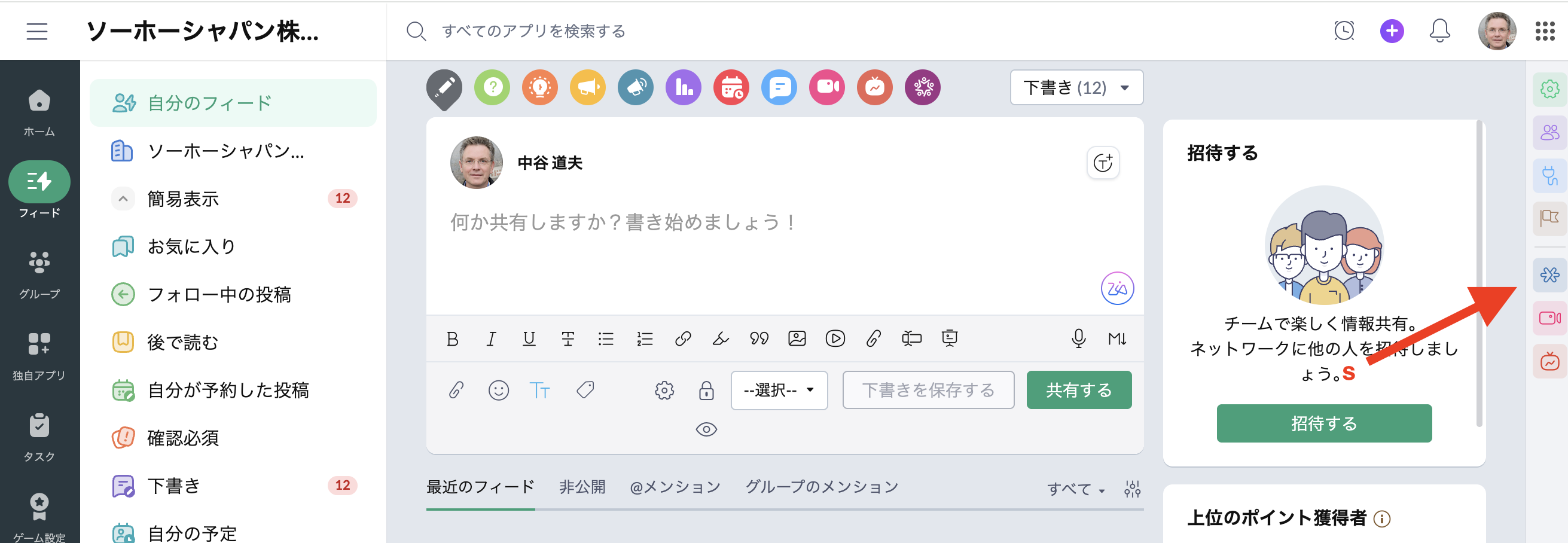
Task: Click the microphone voice input icon
Action: 1078,338
